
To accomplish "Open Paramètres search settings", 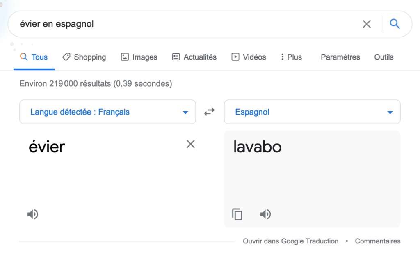I will pyautogui.click(x=340, y=57).
